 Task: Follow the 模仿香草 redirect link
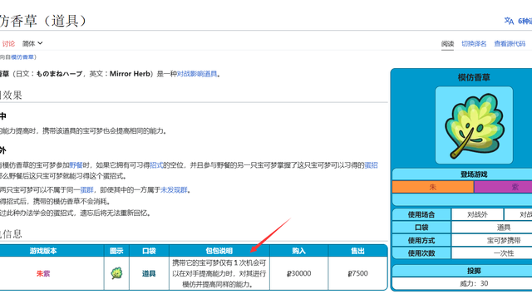pyautogui.click(x=22, y=57)
